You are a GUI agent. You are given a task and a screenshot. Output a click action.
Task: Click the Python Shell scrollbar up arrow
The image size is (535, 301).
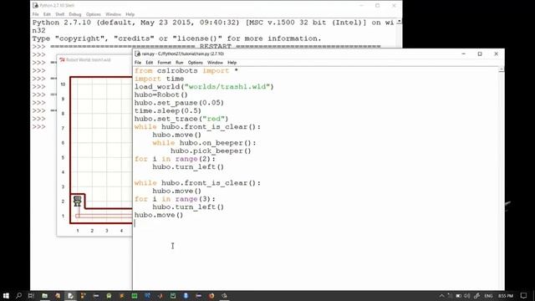click(x=399, y=22)
